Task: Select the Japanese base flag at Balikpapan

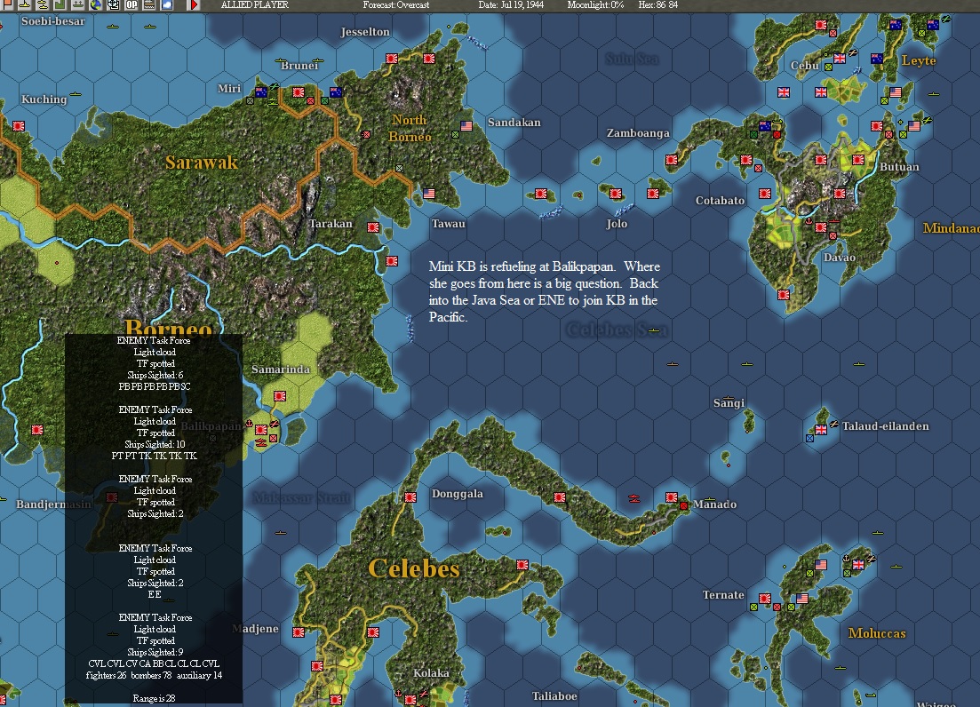Action: (x=261, y=430)
